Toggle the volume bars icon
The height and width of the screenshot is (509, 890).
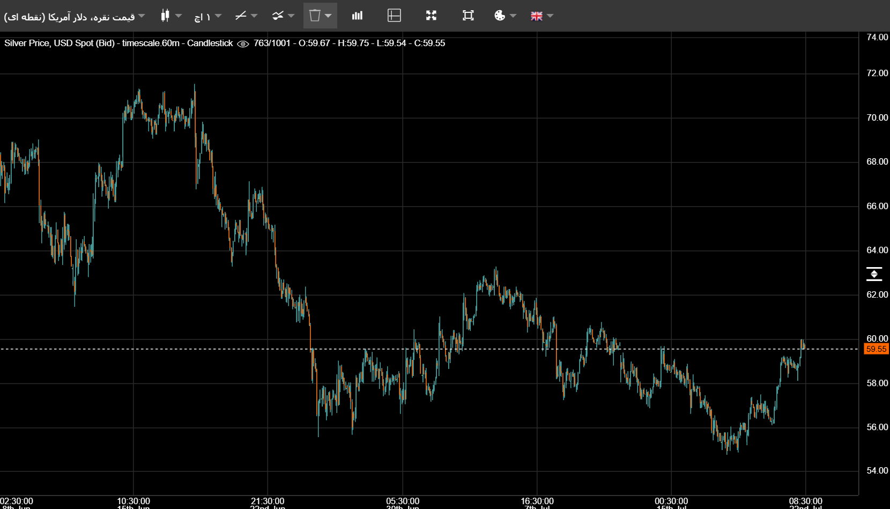point(357,16)
